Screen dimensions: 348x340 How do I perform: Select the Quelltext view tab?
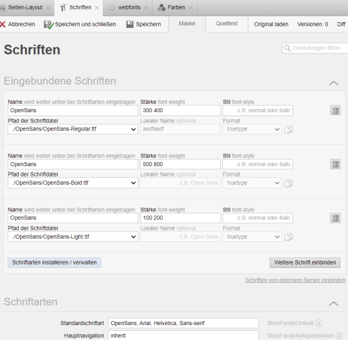tap(227, 23)
